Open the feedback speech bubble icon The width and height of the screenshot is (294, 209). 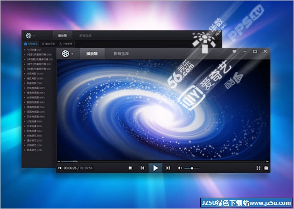[x=235, y=51]
